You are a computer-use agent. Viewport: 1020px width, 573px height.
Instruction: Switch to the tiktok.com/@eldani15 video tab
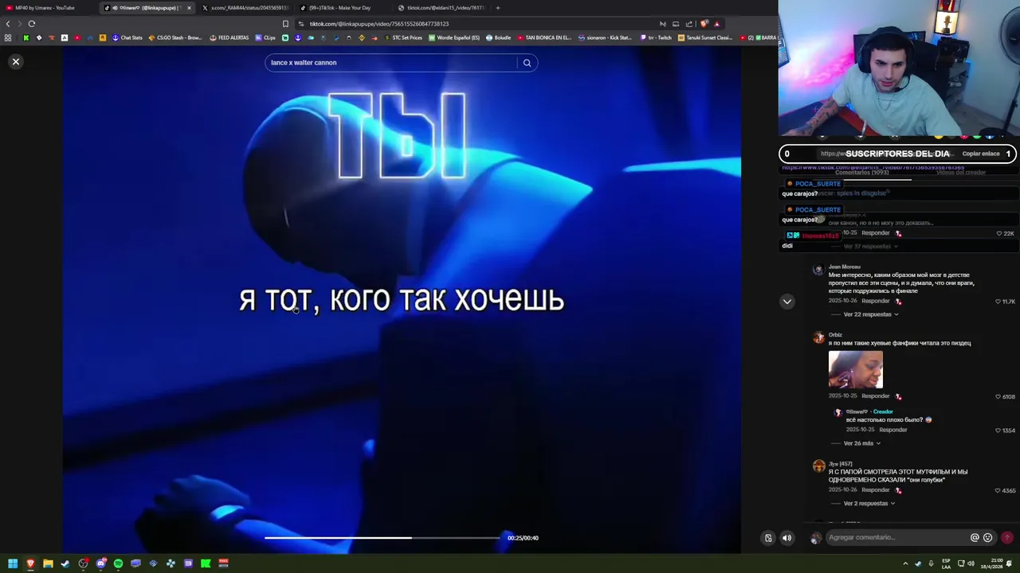click(441, 8)
